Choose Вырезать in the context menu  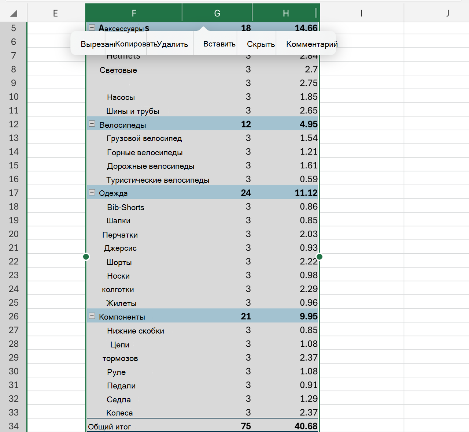coord(93,44)
